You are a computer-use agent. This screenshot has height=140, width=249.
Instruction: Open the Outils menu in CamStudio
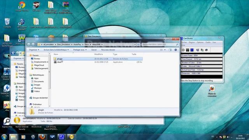pyautogui.click(x=208, y=42)
